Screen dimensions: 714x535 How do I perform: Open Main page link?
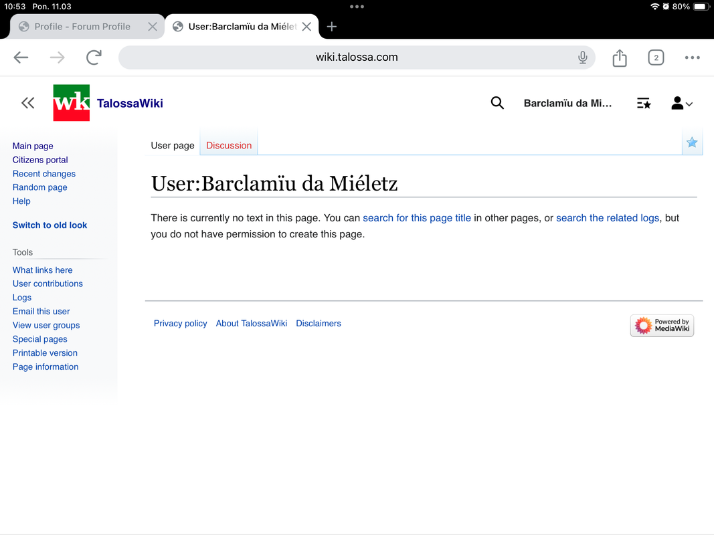[33, 146]
